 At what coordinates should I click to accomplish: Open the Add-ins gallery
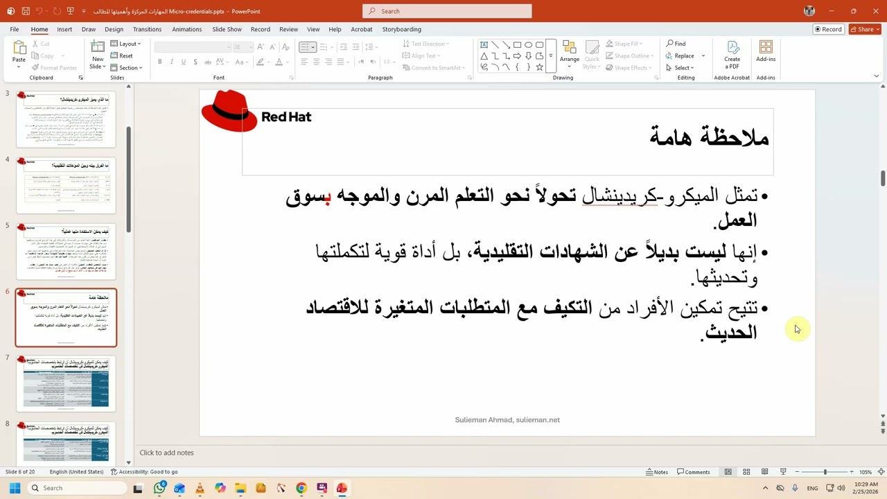[766, 51]
